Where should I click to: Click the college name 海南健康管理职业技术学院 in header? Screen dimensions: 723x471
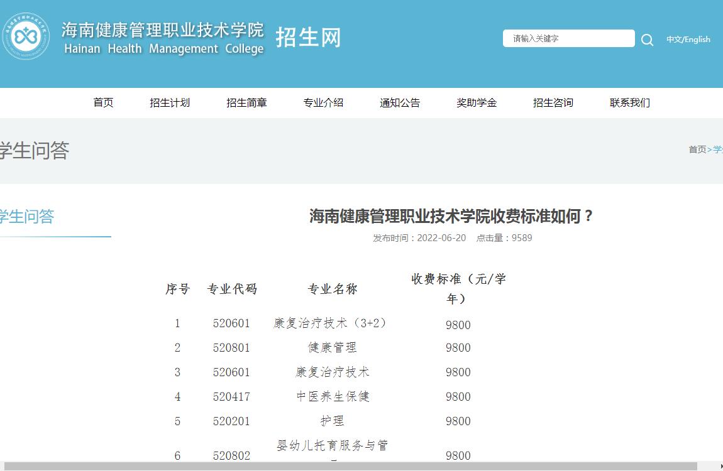coord(162,30)
